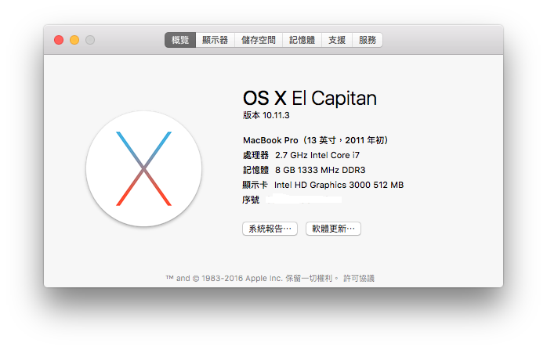
Task: Click the 處理器 2.7 GHz processor line
Action: coord(301,155)
